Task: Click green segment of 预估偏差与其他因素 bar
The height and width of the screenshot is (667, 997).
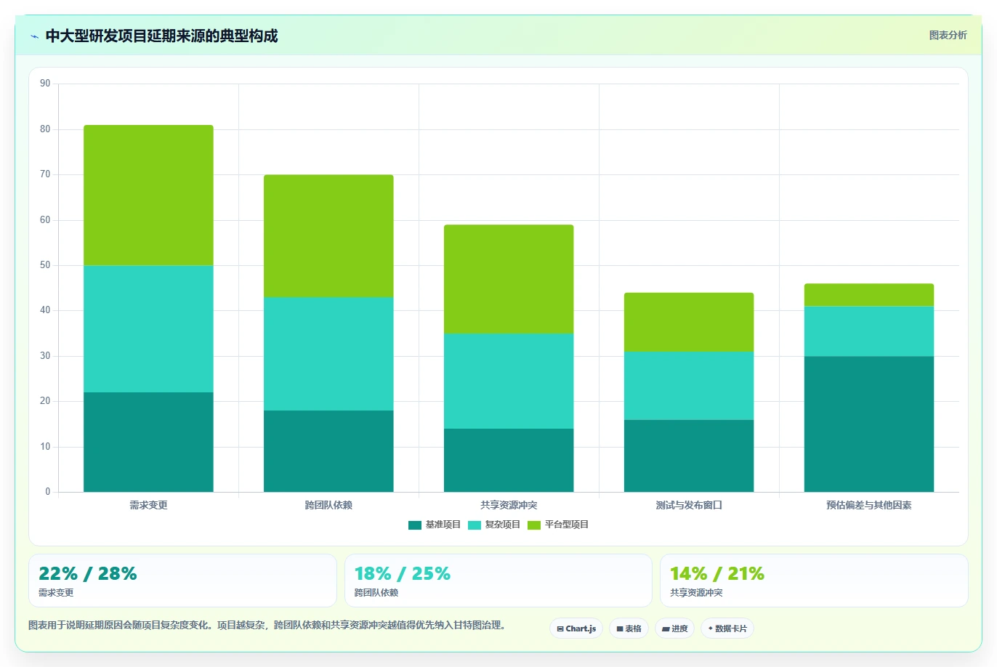Action: tap(869, 295)
